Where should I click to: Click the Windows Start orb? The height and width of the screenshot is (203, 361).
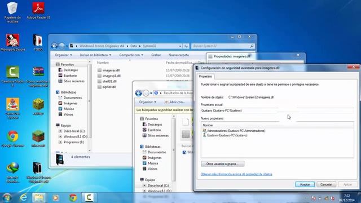[x=7, y=198]
